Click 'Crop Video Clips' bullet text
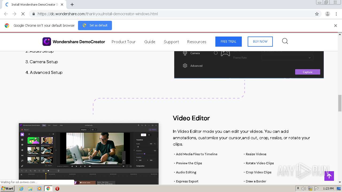The height and width of the screenshot is (192, 342). pos(259,172)
